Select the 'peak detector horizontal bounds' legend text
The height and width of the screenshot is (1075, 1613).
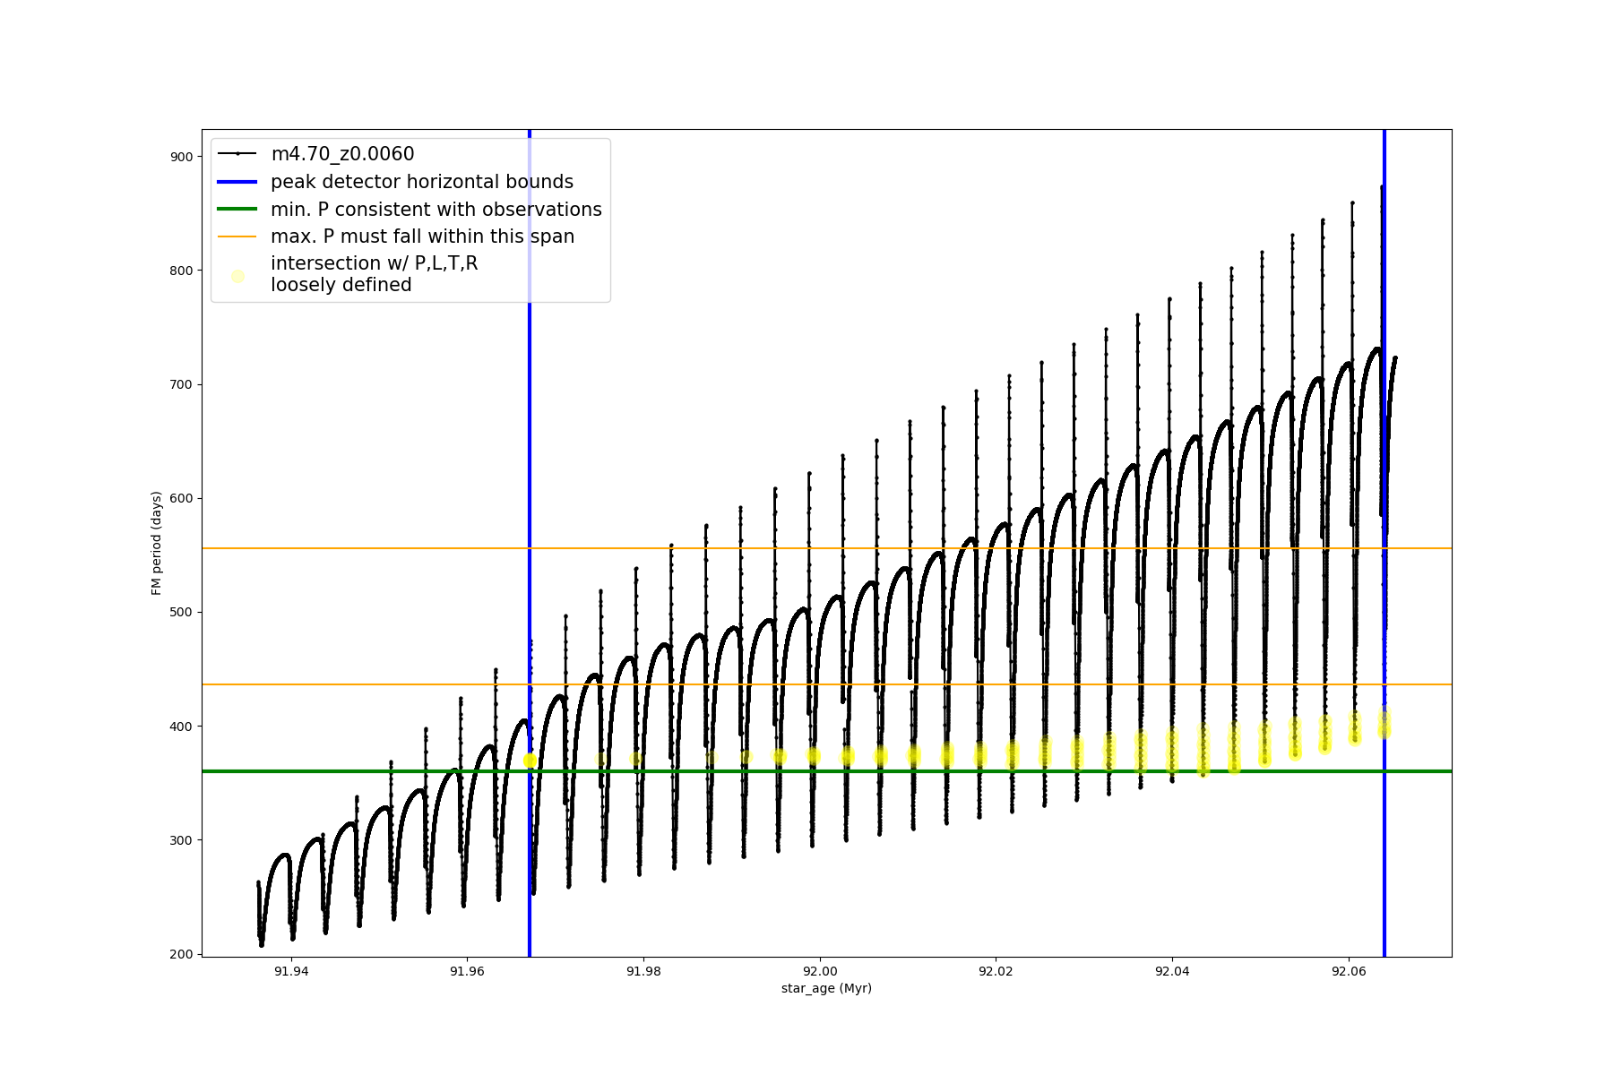pos(421,182)
